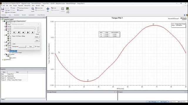Open the File menu
The image size is (188, 105).
coord(4,6)
